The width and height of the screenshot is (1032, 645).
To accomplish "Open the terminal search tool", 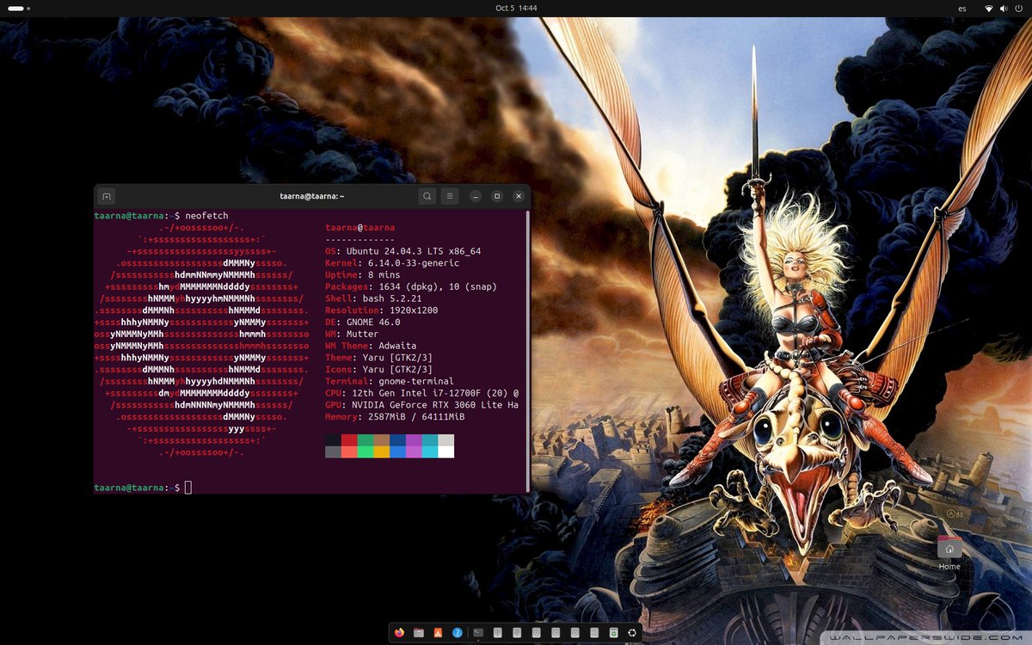I will 427,196.
